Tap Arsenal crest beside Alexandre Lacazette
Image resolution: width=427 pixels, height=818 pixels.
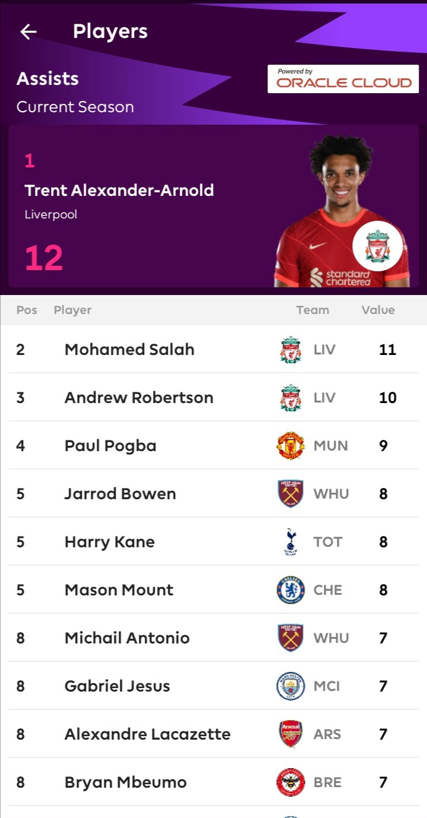(x=291, y=734)
